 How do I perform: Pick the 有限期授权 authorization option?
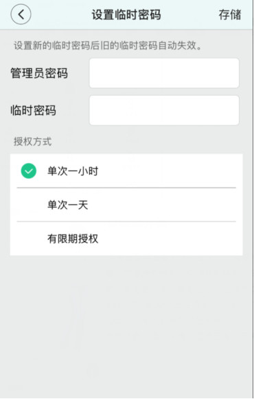[126, 239]
